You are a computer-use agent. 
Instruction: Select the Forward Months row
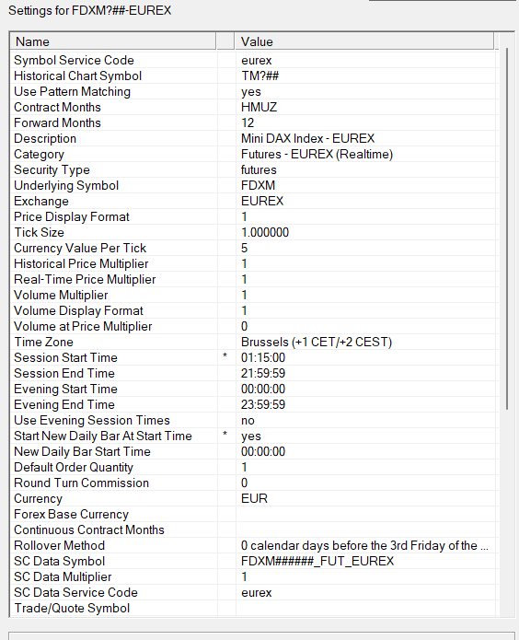pos(254,122)
